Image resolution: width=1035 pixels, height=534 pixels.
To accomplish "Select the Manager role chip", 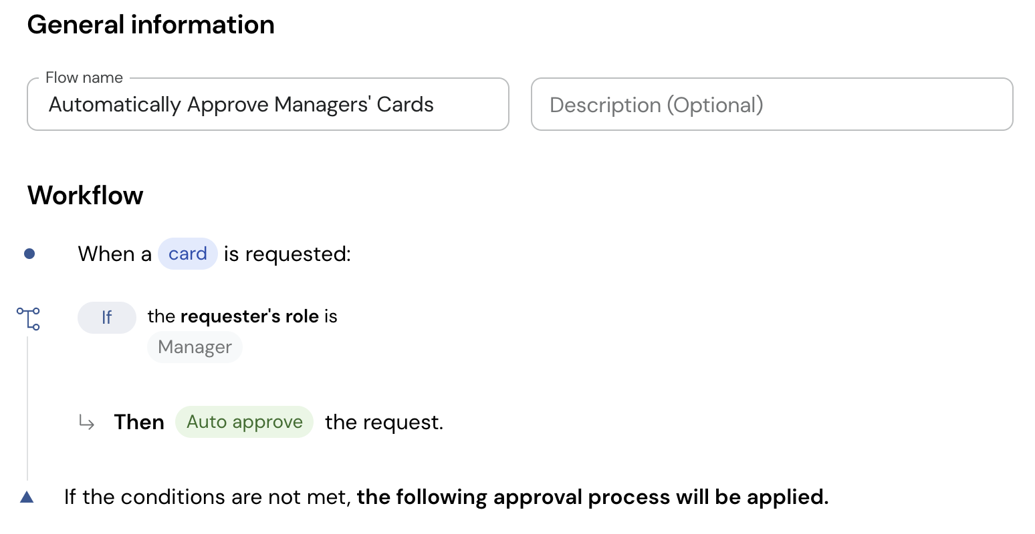I will (x=195, y=347).
